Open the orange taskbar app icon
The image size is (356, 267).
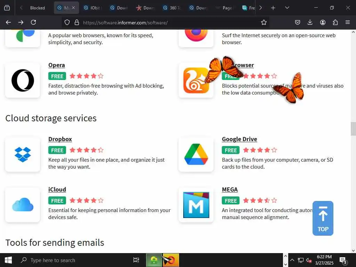point(171,260)
